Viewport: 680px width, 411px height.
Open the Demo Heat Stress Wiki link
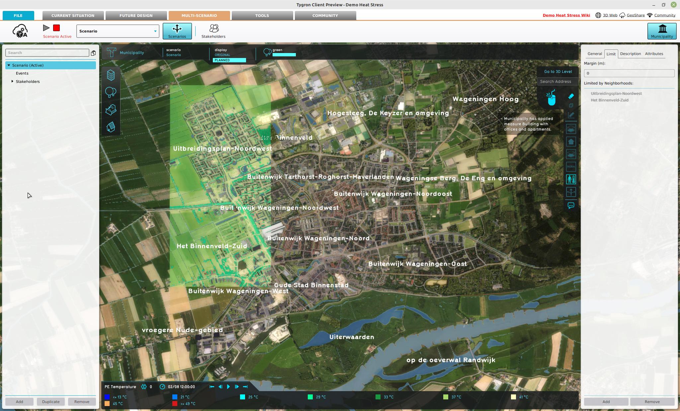566,15
